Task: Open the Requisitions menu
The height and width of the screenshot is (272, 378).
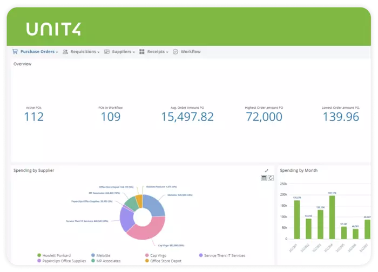Action: point(83,52)
